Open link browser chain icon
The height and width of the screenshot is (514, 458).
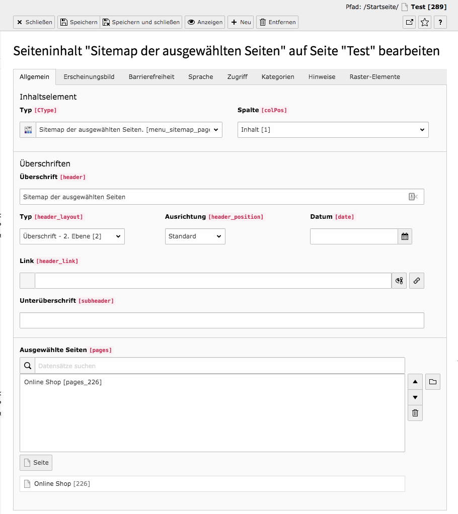[x=417, y=281]
